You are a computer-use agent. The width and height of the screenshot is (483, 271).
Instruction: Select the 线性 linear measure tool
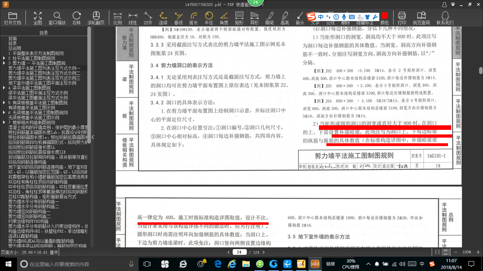pos(133,18)
